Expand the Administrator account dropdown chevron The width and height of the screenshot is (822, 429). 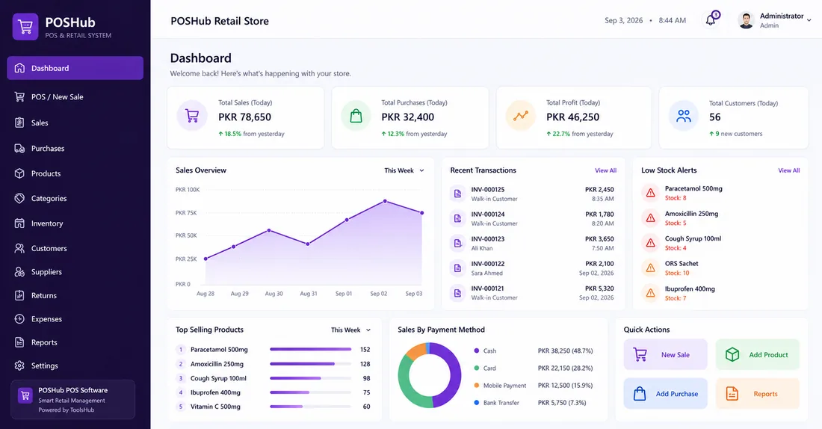809,20
